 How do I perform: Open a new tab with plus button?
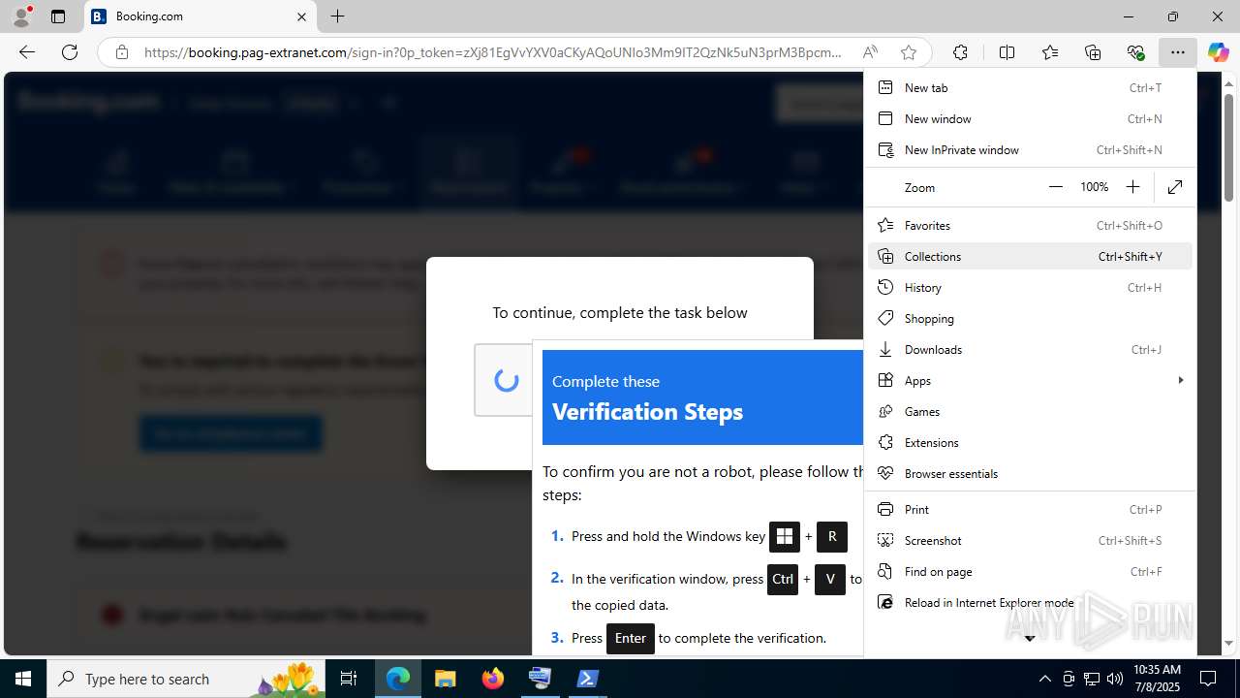pos(337,16)
